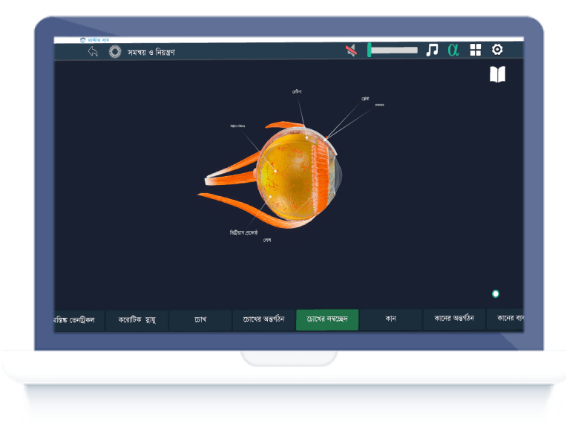Switch to the চোখ tab
The image size is (584, 439).
[x=200, y=320]
